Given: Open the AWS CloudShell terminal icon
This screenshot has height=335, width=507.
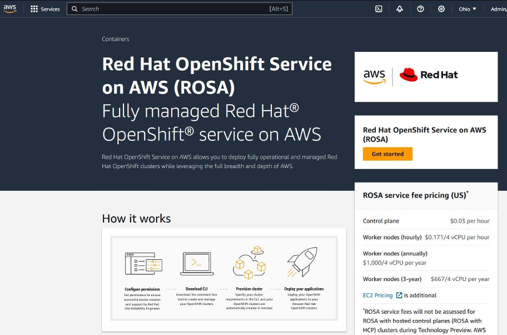Looking at the screenshot, I should (x=380, y=9).
